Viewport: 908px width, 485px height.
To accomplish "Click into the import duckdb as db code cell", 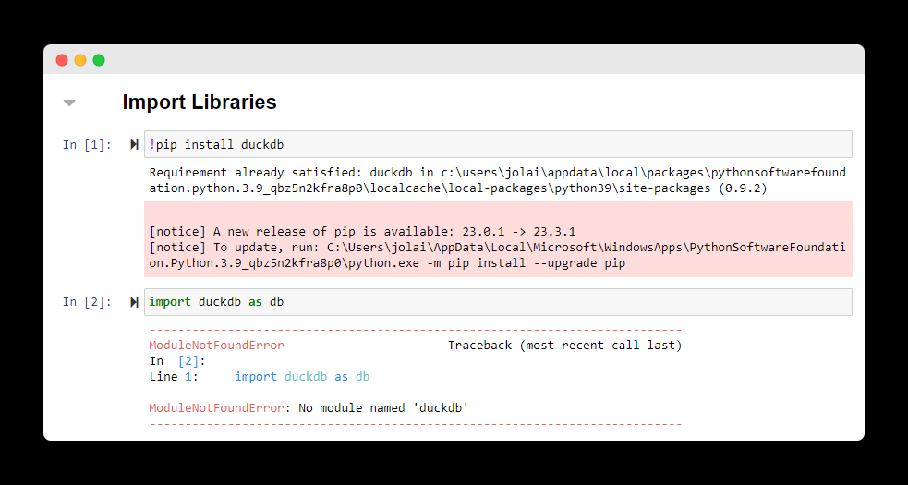I will point(498,302).
